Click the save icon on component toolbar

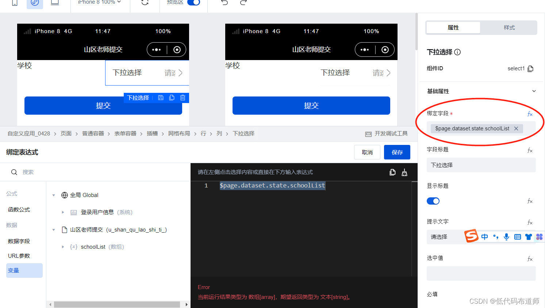[161, 98]
